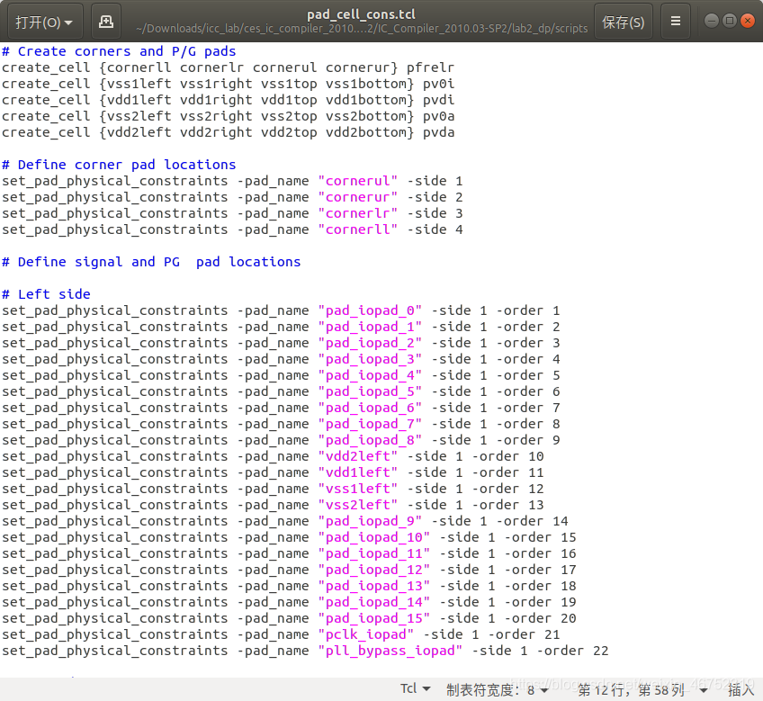Open the 制表符宽度: 8 tab width dropdown
This screenshot has height=701, width=763.
(498, 689)
